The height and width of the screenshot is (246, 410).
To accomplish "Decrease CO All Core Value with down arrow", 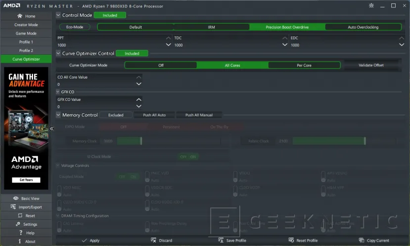I will 139,84.
